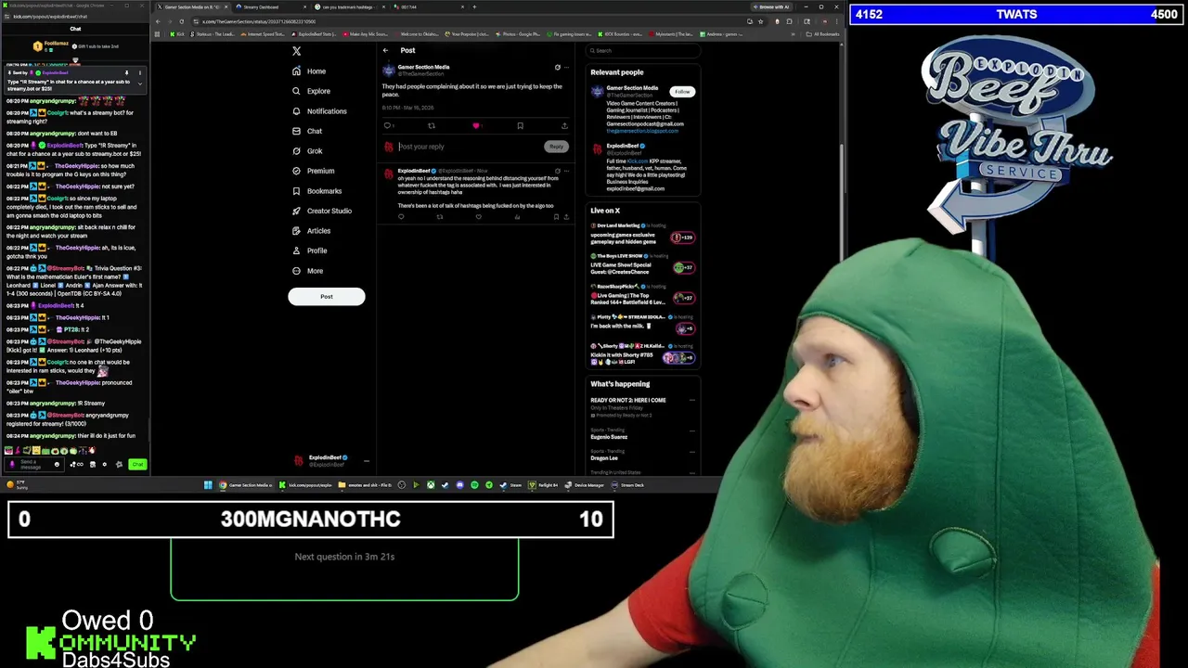Open account menu beside ExplodinBeef profile

[367, 460]
